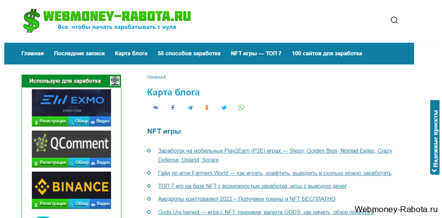Click Обзор button under EXMO
Image resolution: width=442 pixels, height=218 pixels.
pos(79,121)
